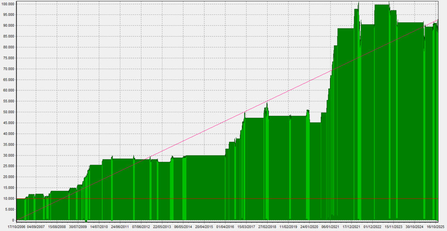
Task: Click the 85.000 y-axis label
Action: (x=8, y=37)
